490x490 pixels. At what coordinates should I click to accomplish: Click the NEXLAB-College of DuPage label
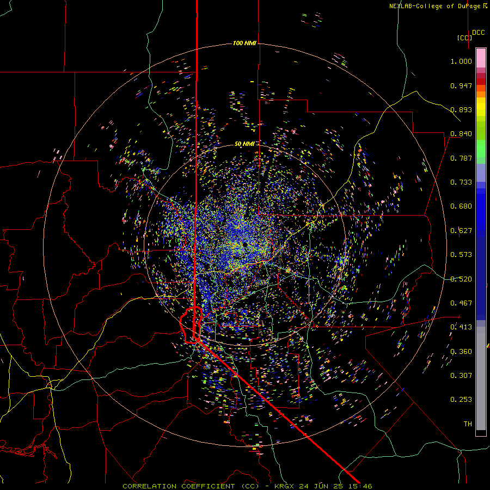click(438, 6)
